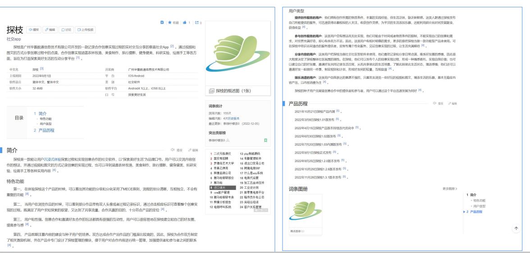Click hot search item 二次元检测仪
The height and width of the screenshot is (253, 530).
(x=222, y=154)
